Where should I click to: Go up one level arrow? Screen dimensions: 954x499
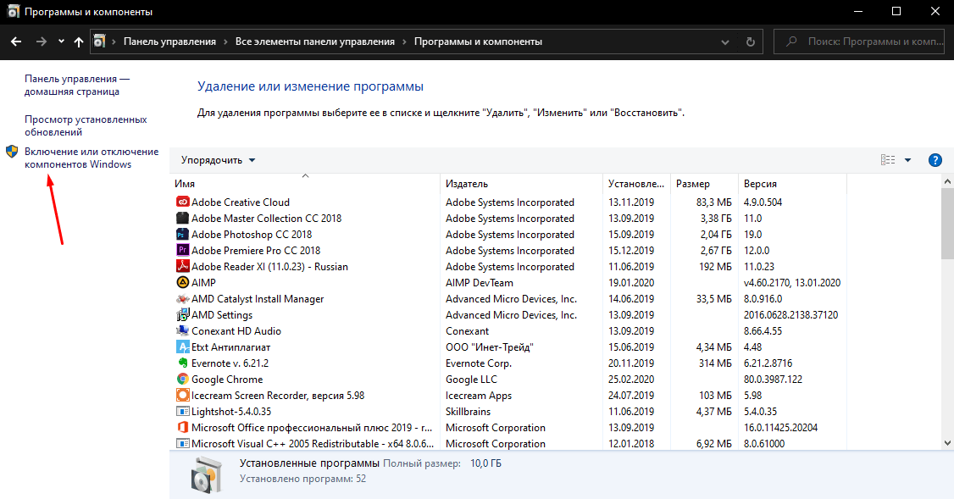pos(79,42)
